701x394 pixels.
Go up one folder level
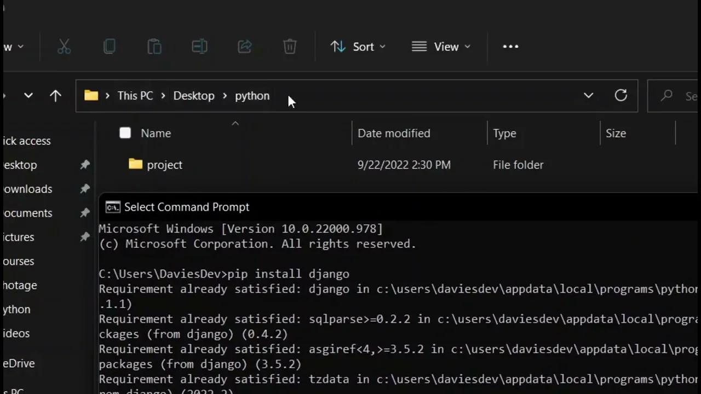click(55, 96)
